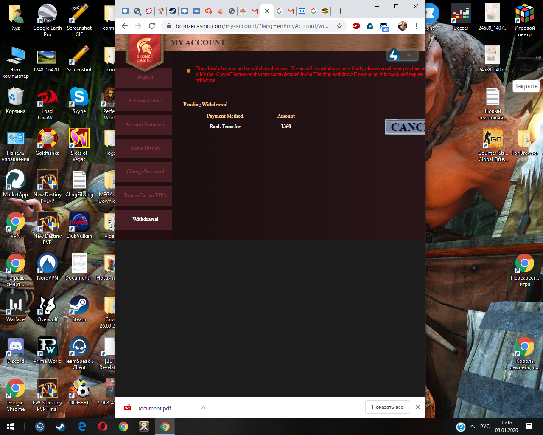Select the Bank Transfer payment method text
The height and width of the screenshot is (435, 543).
225,127
